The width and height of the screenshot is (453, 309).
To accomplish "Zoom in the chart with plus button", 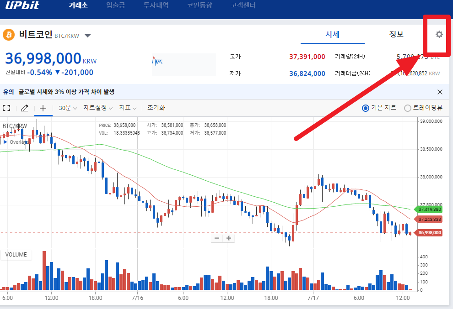I will [229, 238].
